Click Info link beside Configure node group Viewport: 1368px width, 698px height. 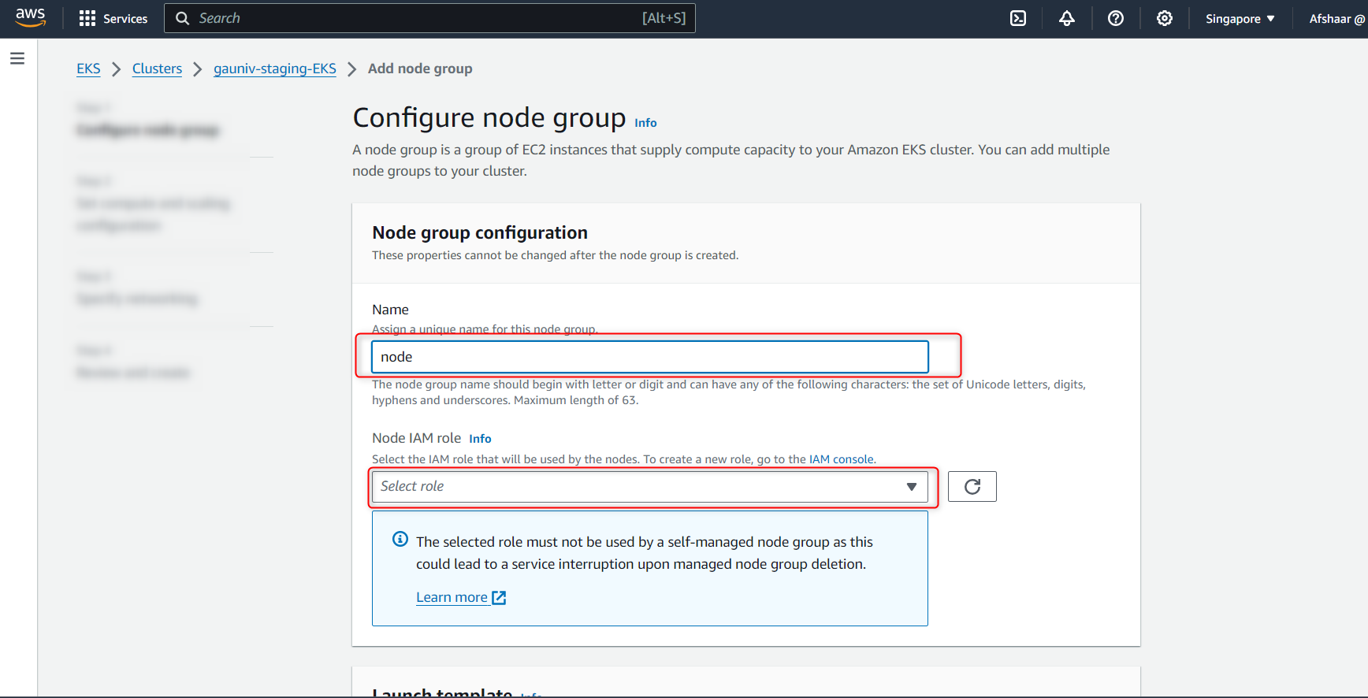click(x=645, y=123)
